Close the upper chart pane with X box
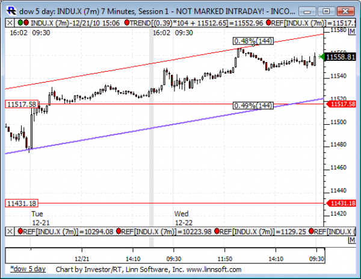This screenshot has height=279, width=361. pyautogui.click(x=10, y=23)
